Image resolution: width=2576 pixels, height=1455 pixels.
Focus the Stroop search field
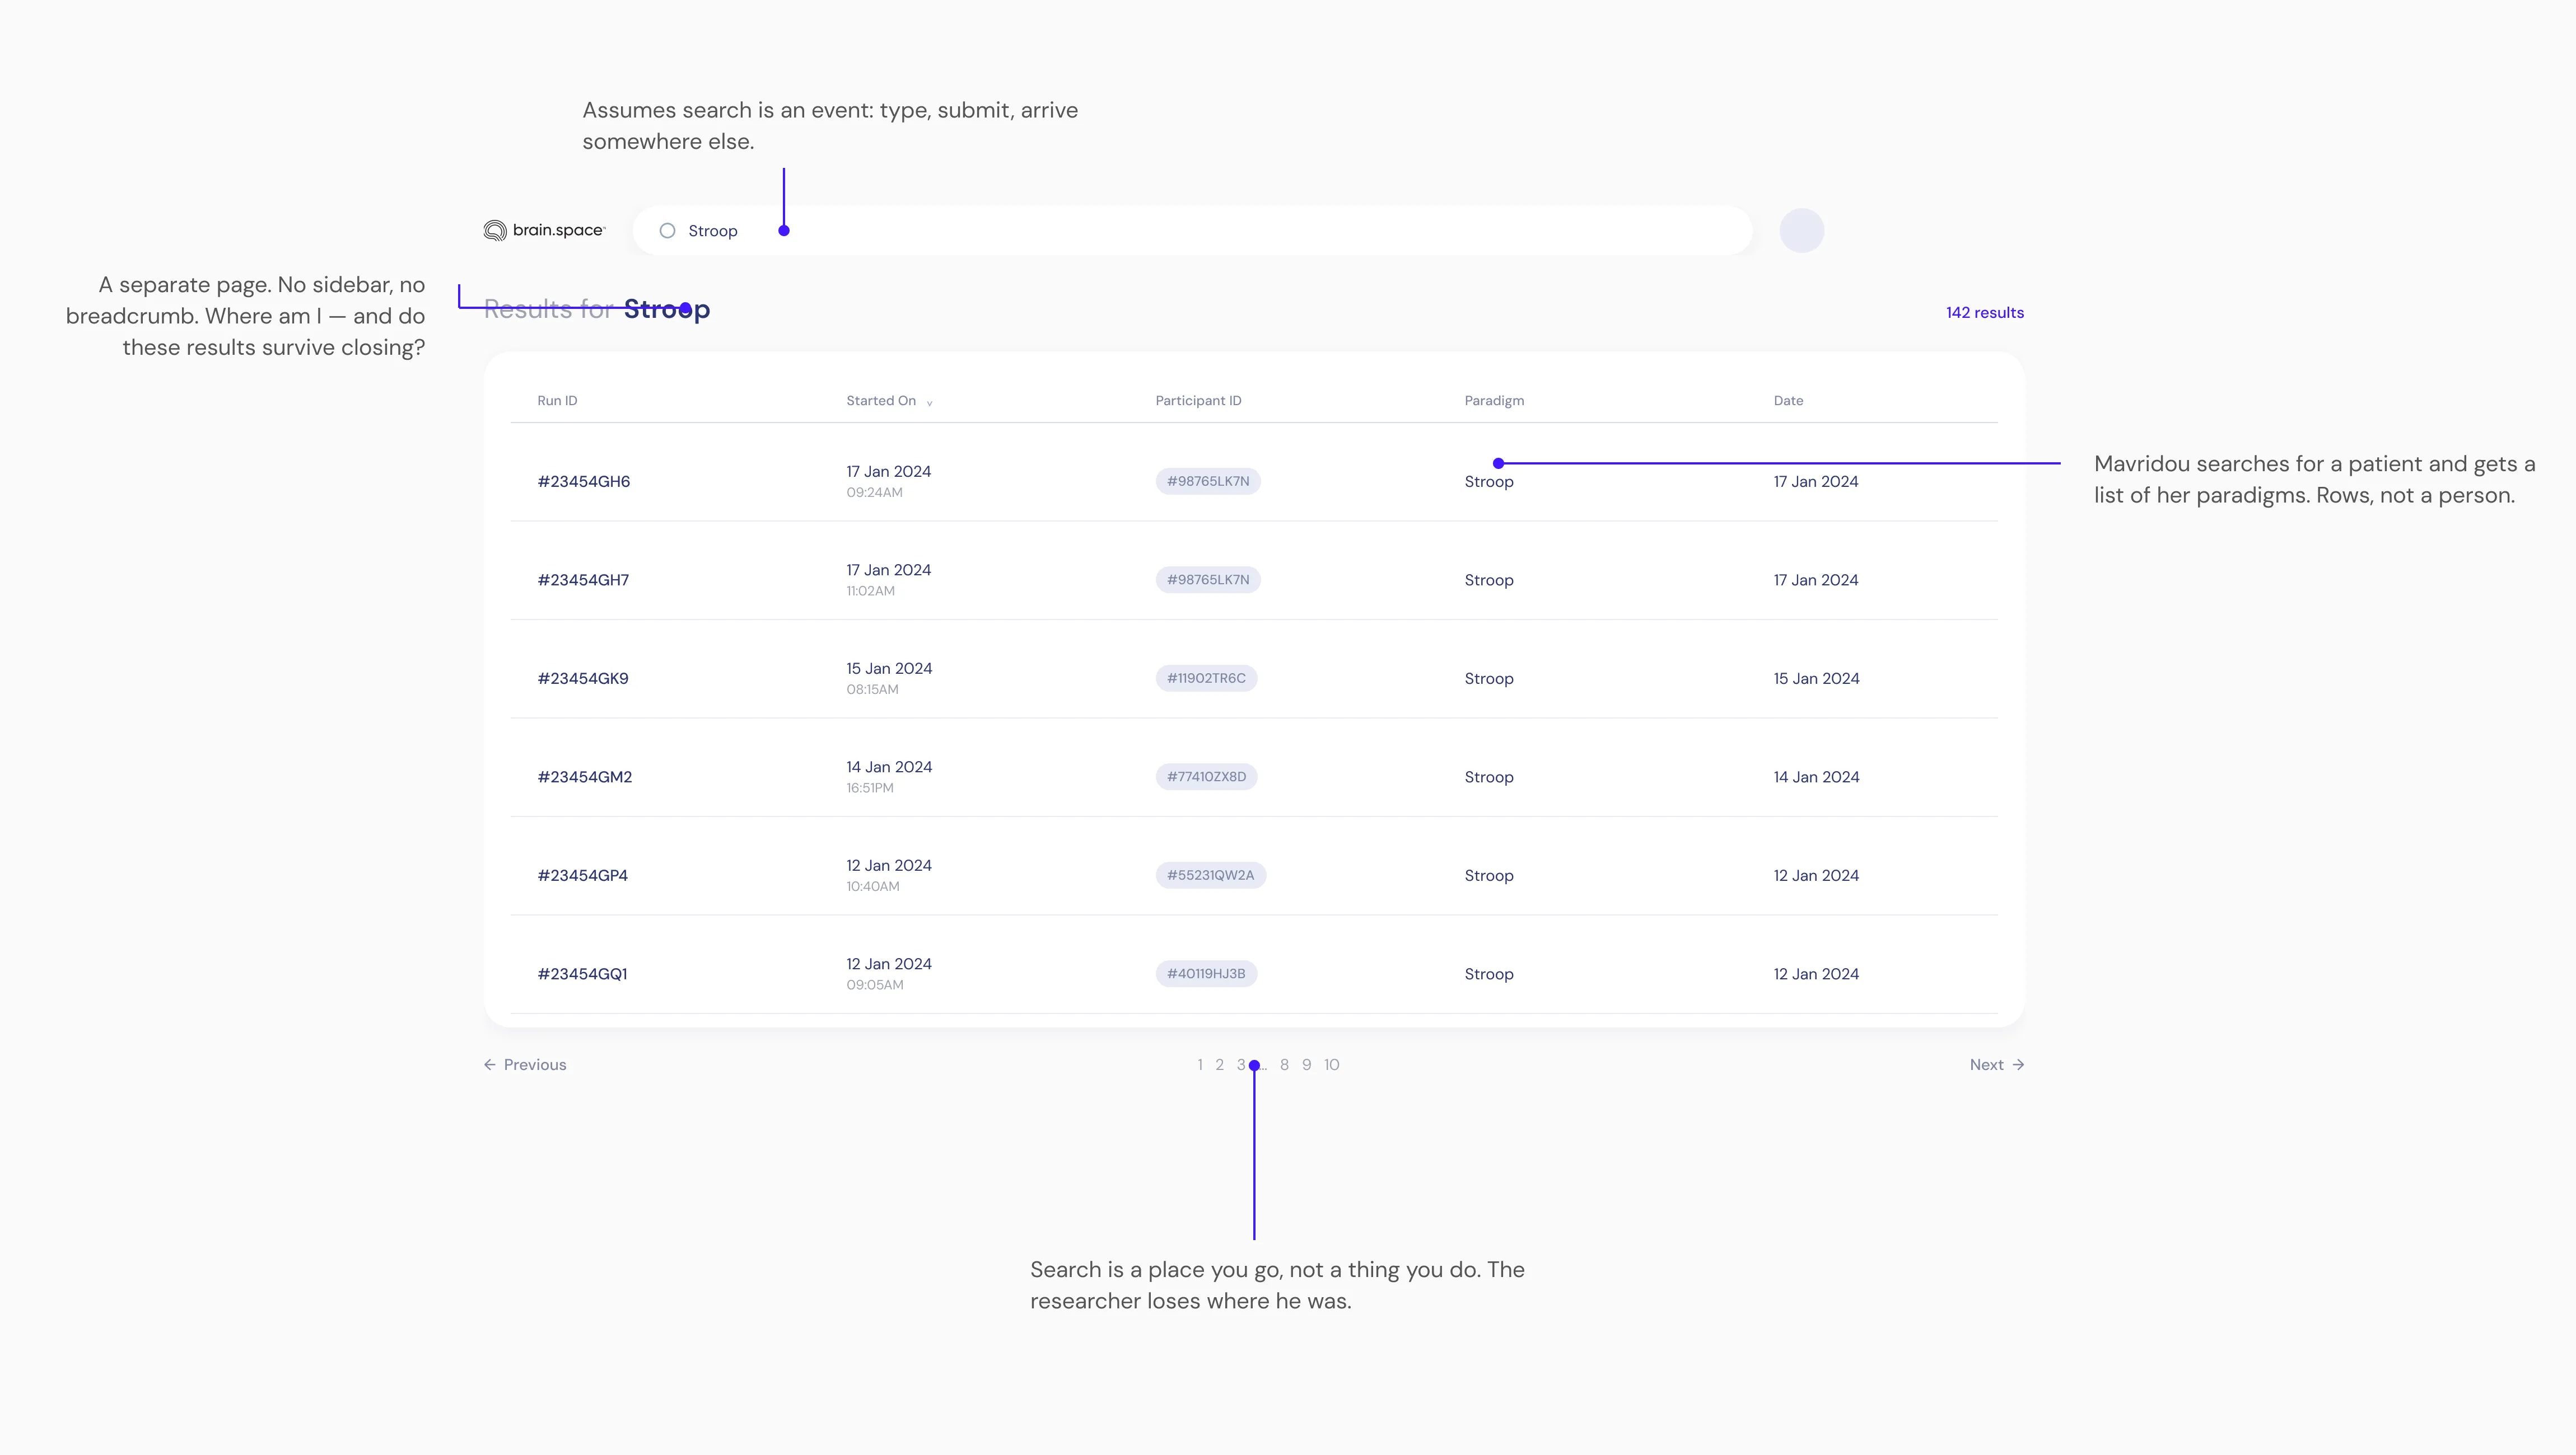(x=1192, y=231)
